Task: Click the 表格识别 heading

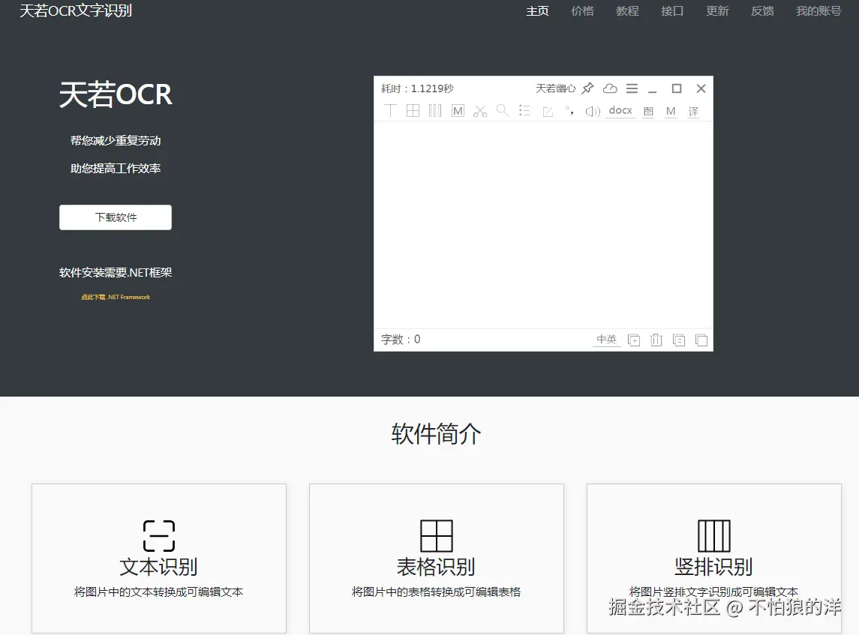Action: click(436, 567)
